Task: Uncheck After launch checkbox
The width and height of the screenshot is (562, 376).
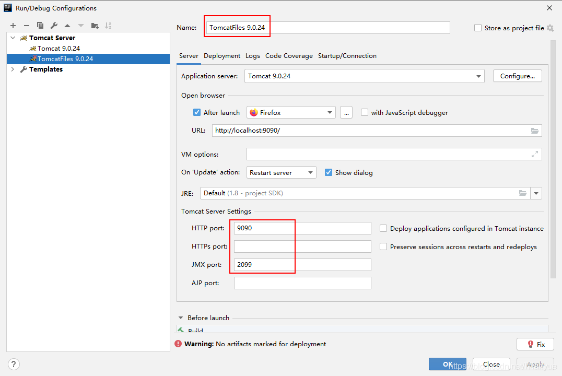Action: [197, 113]
